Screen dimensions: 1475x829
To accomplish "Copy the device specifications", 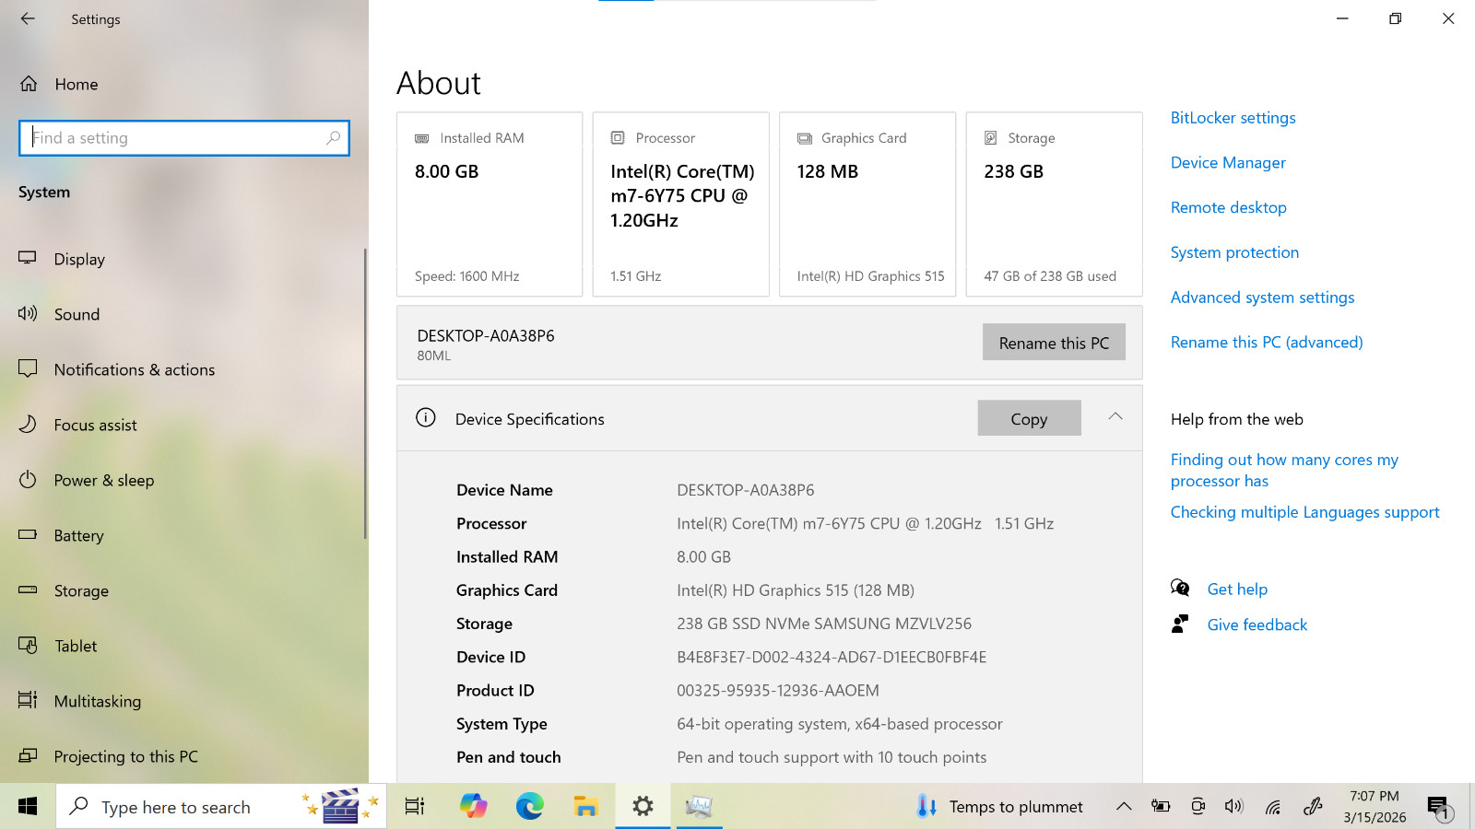I will 1029,418.
